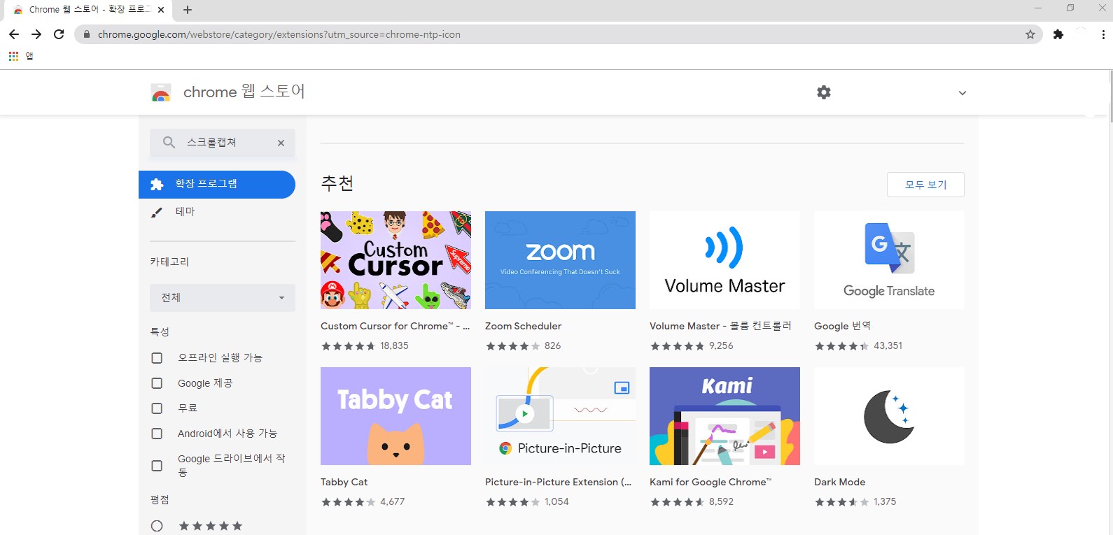Click the browser forward arrow
Viewport: 1113px width, 535px height.
coord(36,34)
